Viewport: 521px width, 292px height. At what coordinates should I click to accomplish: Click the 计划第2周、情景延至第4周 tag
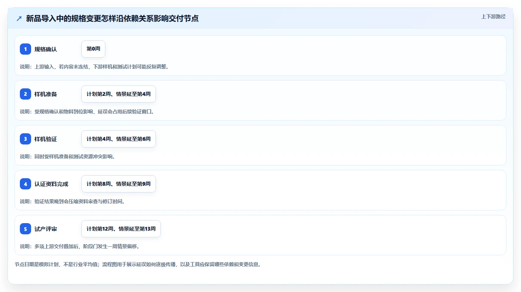coord(118,94)
